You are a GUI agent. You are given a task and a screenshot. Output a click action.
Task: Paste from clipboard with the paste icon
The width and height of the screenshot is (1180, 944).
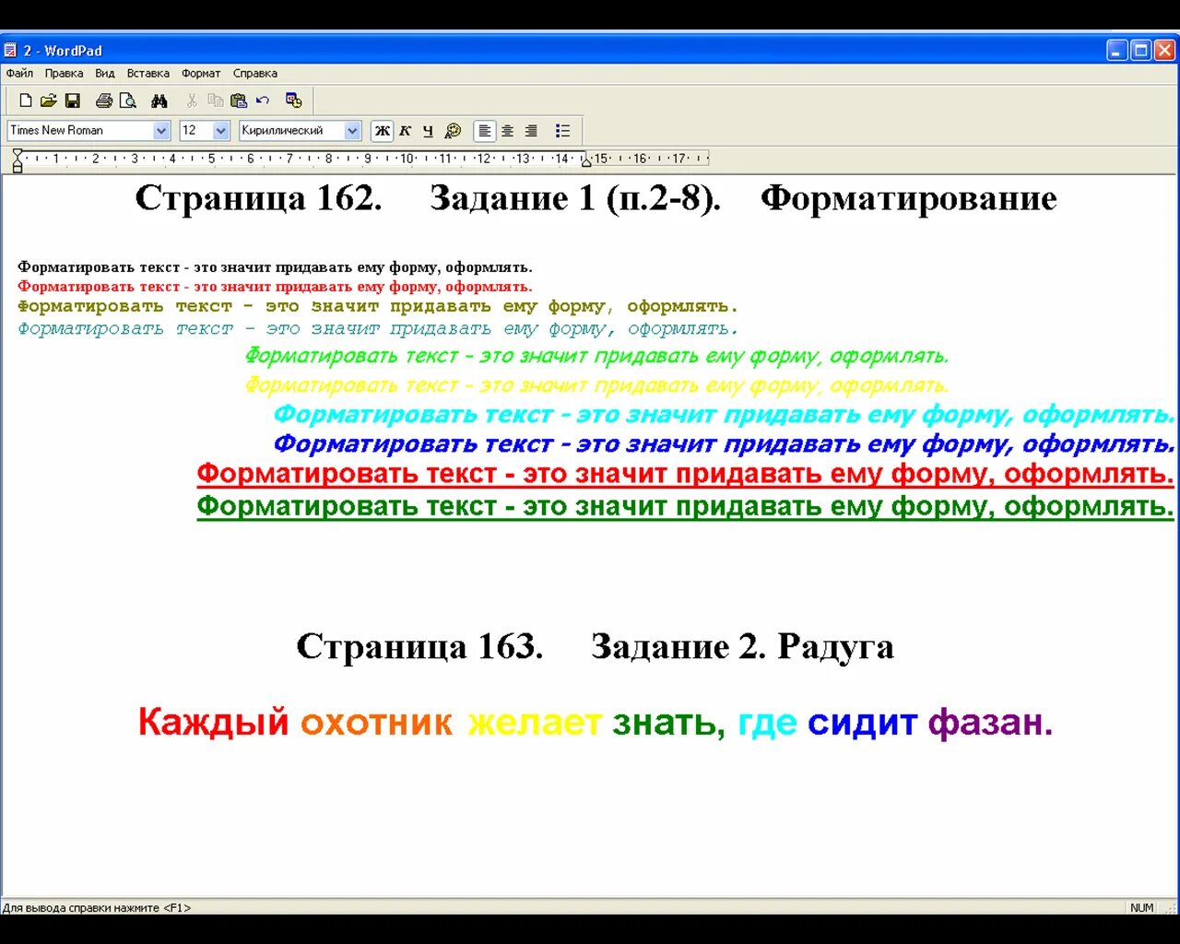[239, 100]
